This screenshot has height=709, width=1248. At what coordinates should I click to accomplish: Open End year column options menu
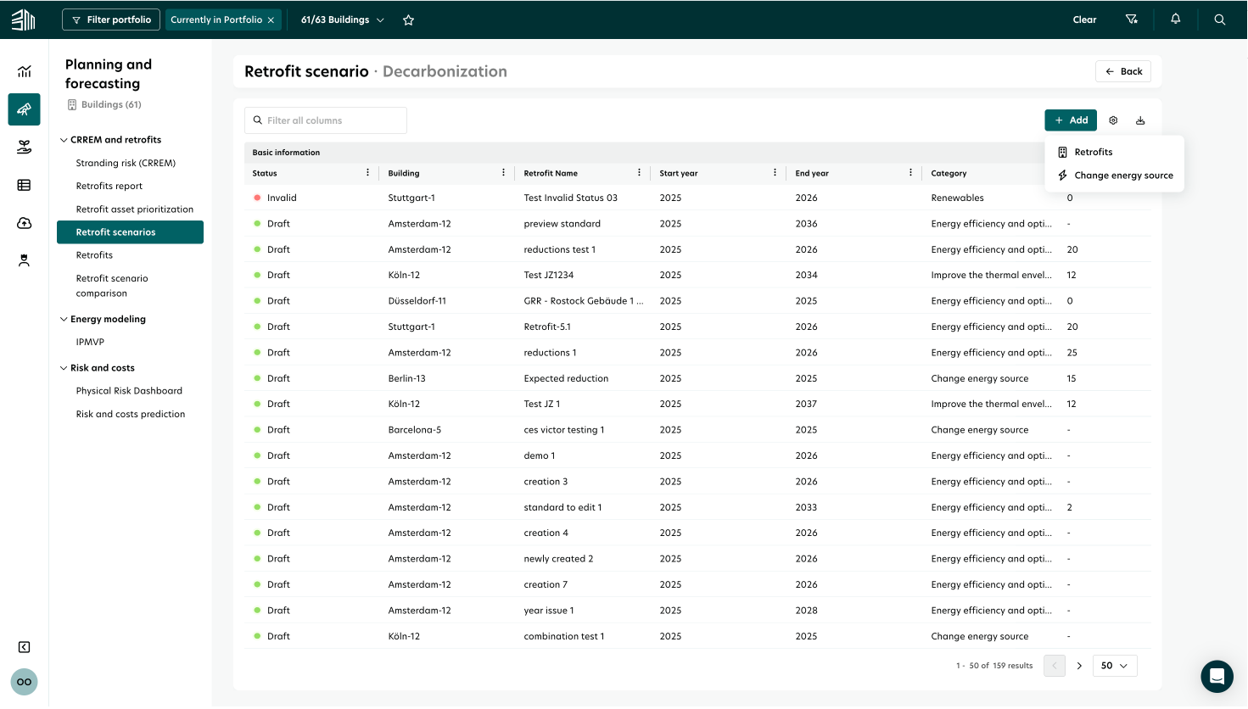pos(910,172)
